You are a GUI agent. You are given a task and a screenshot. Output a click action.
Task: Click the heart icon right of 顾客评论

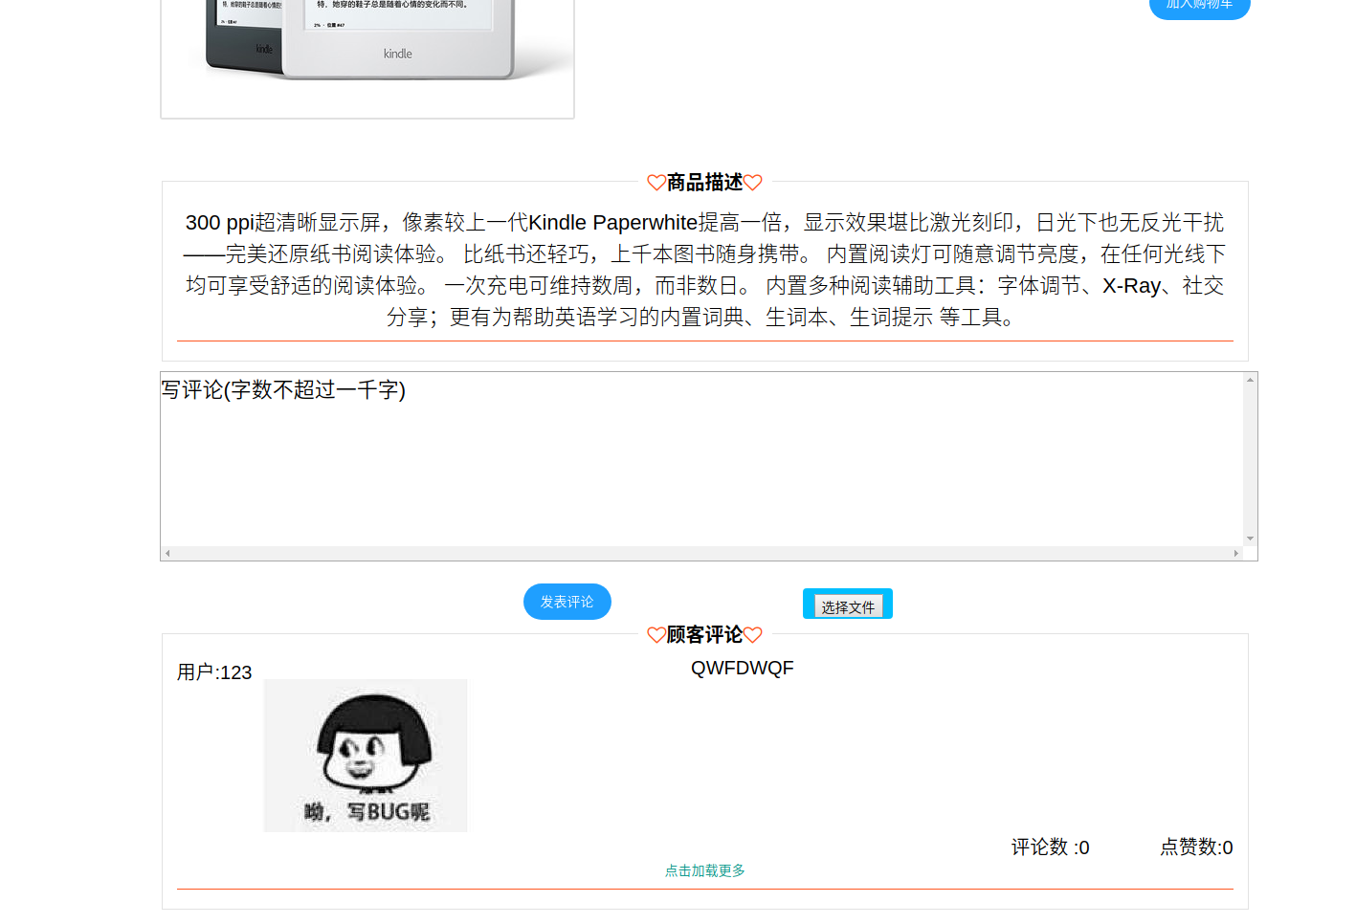coord(753,635)
